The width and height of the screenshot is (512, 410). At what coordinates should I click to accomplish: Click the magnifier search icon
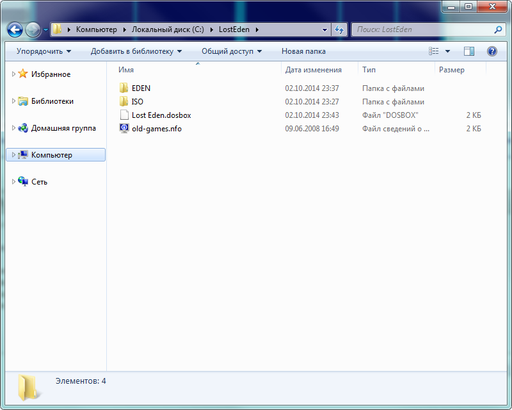point(498,29)
